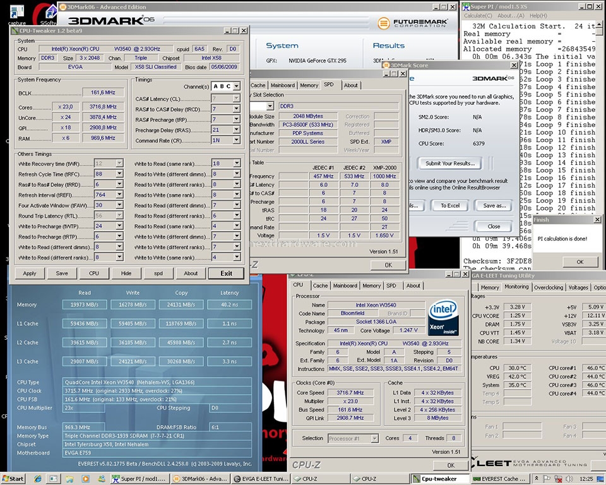This screenshot has height=485, width=606.
Task: Switch to About tab in upper CPU-Z
Action: point(351,85)
